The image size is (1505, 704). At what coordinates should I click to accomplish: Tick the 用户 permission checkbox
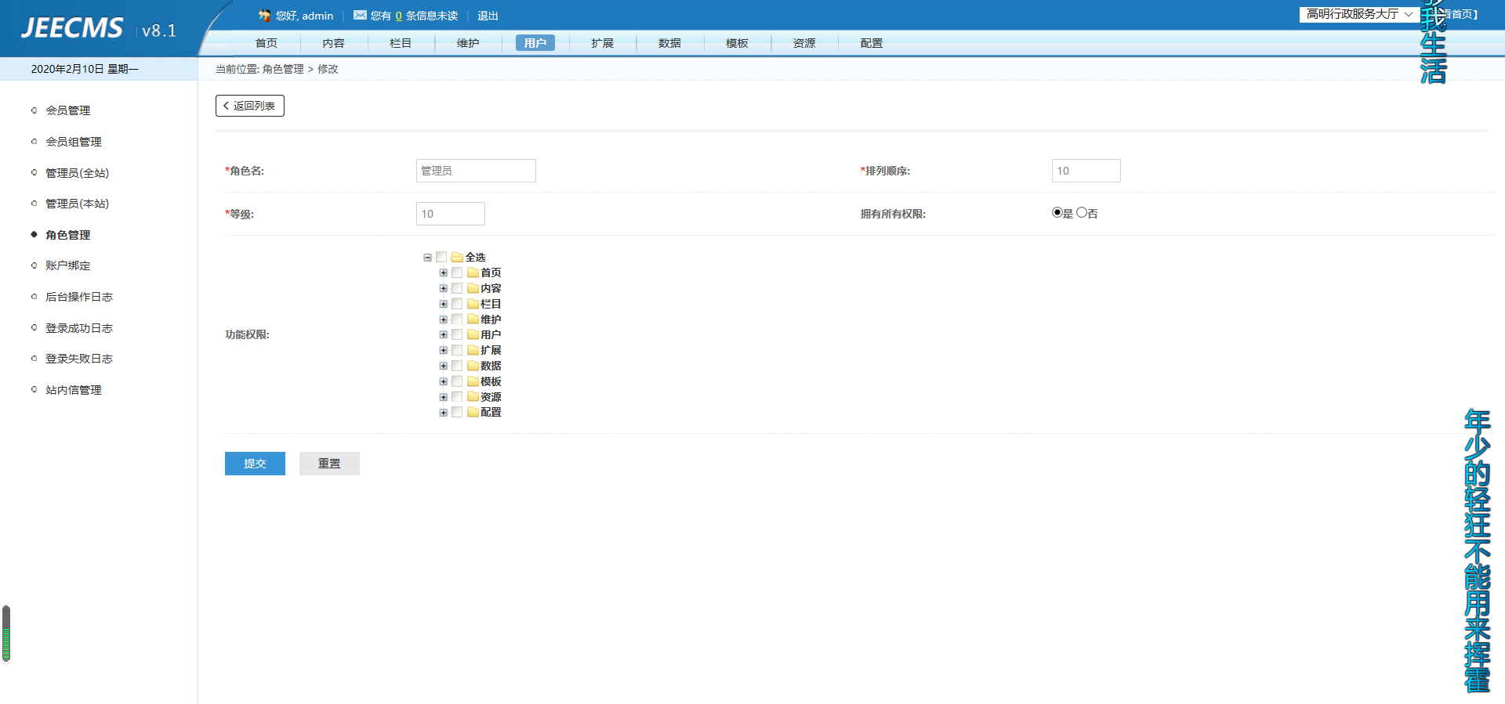[x=457, y=334]
